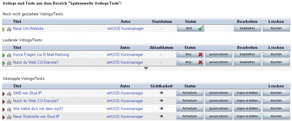292x121 pixels.
Task: Toggle visibility eye for Wie hältst du's mit dem mp3?
Action: [161, 109]
